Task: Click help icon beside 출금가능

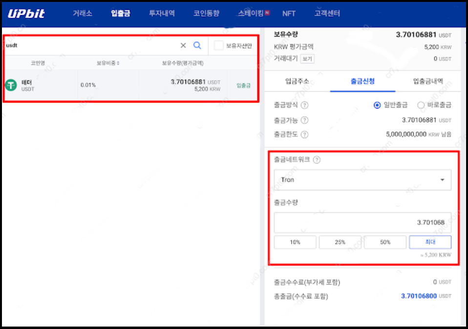Action: tap(304, 120)
